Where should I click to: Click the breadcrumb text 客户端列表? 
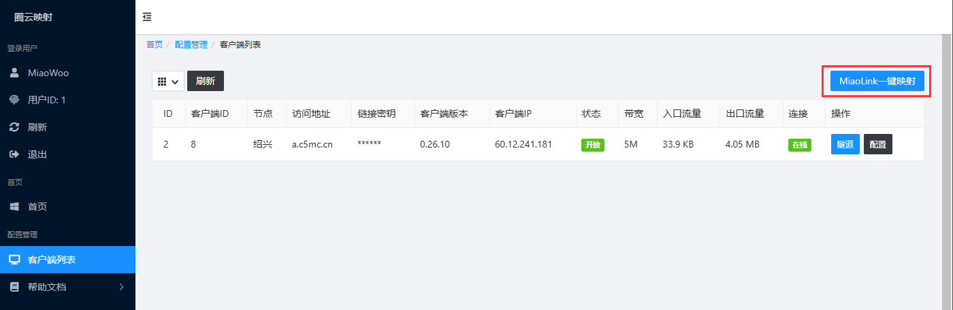point(240,44)
